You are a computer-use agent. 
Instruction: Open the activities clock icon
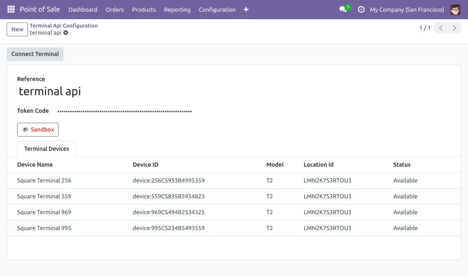click(x=361, y=9)
